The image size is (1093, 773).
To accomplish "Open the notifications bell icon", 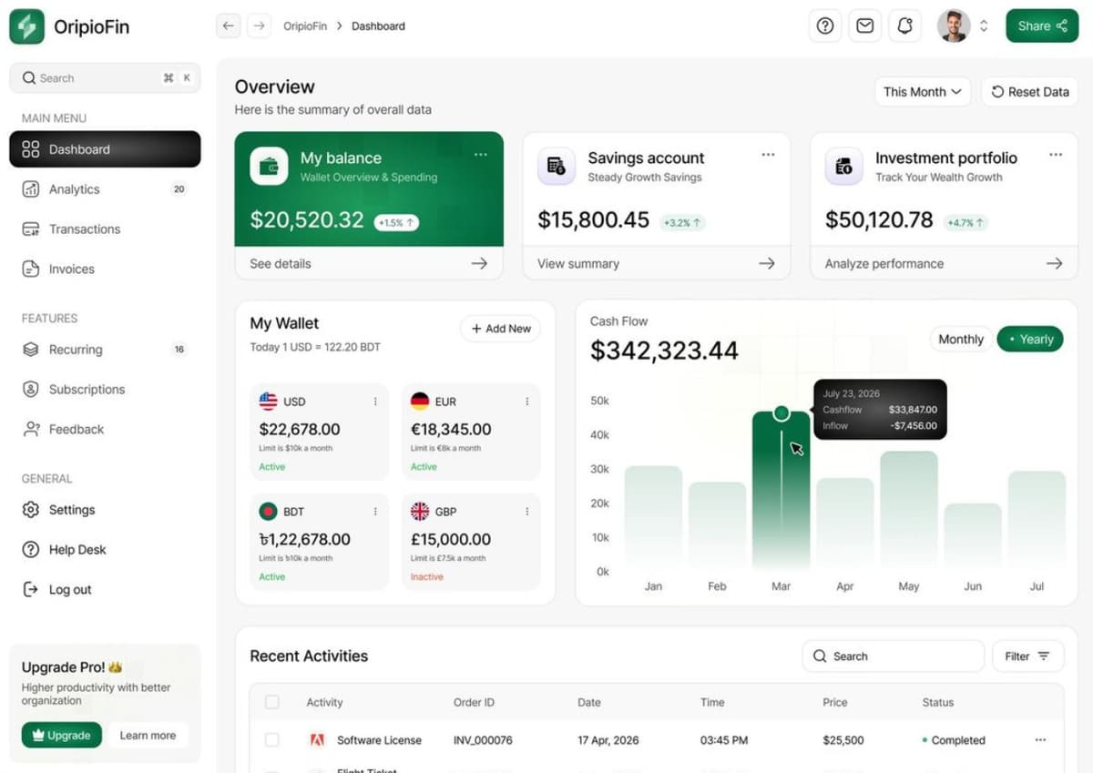I will 904,26.
